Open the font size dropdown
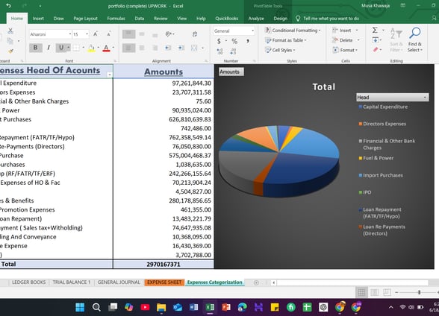 pyautogui.click(x=87, y=34)
